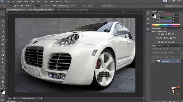
Task: Select the Eyedropper tool
Action: pyautogui.click(x=3, y=33)
